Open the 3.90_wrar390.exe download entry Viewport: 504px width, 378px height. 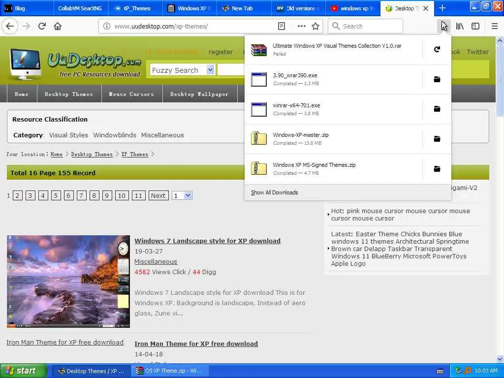(x=334, y=79)
